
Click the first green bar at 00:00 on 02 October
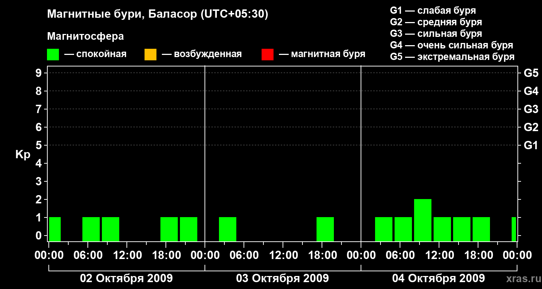click(x=55, y=229)
